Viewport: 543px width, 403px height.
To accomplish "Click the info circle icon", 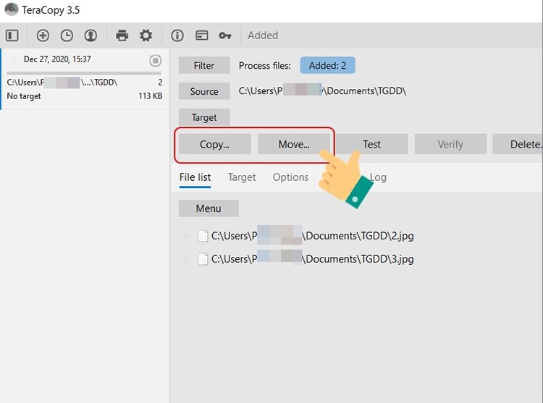I will [177, 35].
